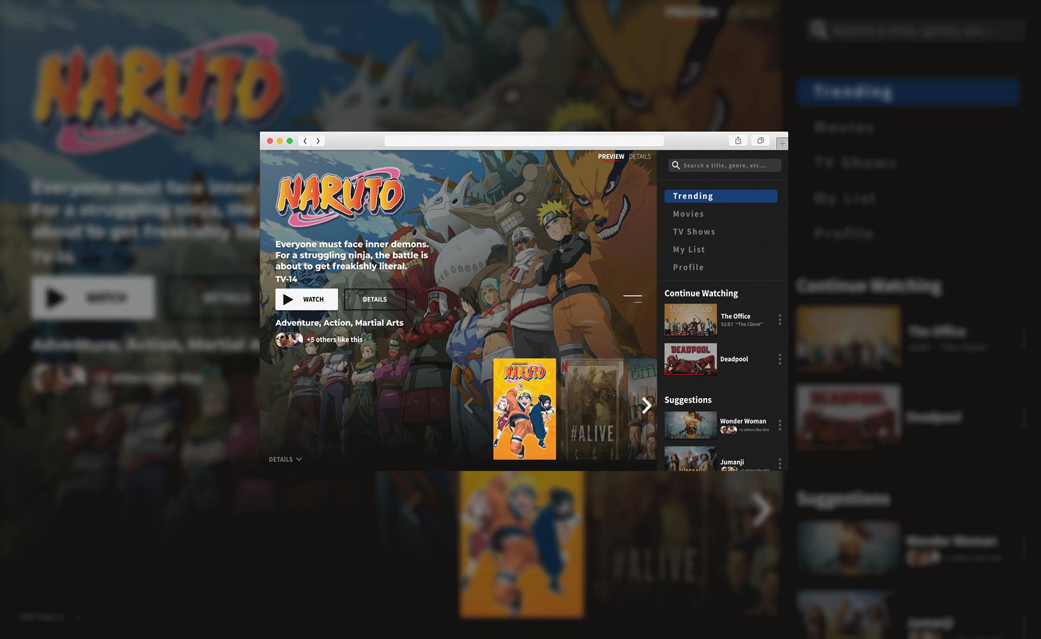This screenshot has width=1041, height=639.
Task: Select TV Shows in sidebar menu
Action: pyautogui.click(x=694, y=232)
